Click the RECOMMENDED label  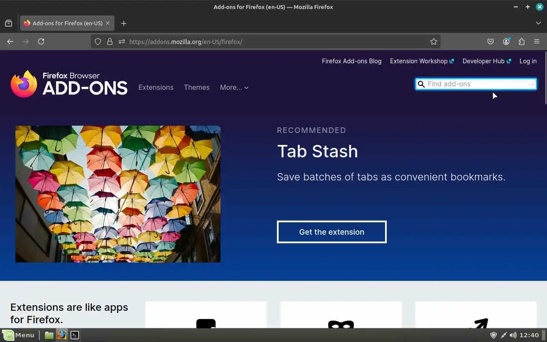point(312,130)
